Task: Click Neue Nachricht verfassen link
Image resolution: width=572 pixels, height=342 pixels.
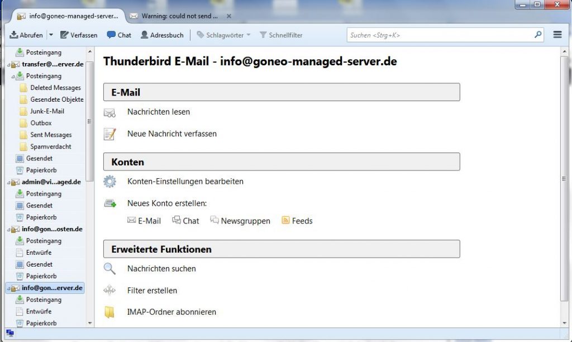Action: coord(172,134)
